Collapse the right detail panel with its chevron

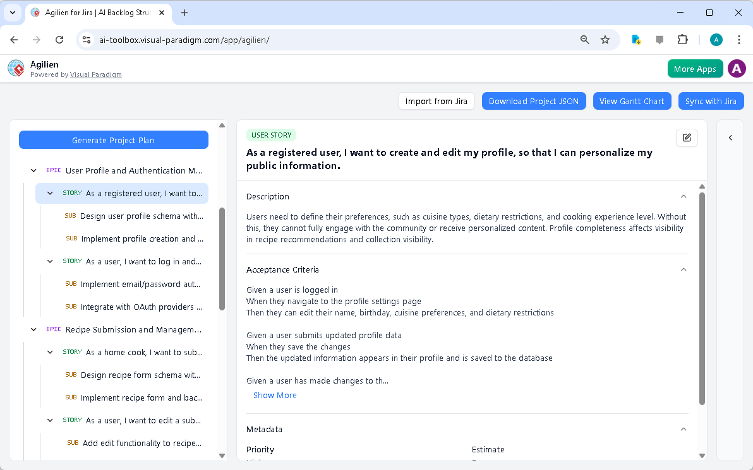tap(730, 138)
